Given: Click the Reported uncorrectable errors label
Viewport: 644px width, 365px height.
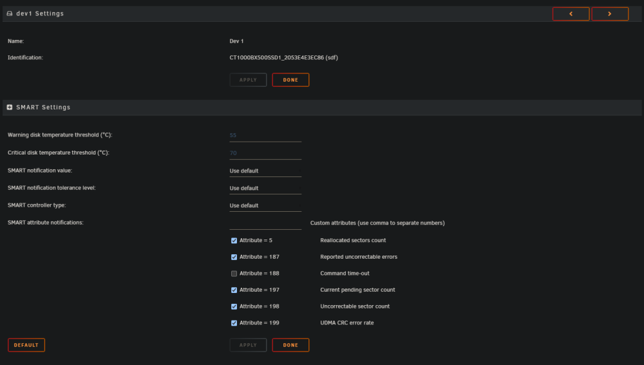Looking at the screenshot, I should [359, 257].
